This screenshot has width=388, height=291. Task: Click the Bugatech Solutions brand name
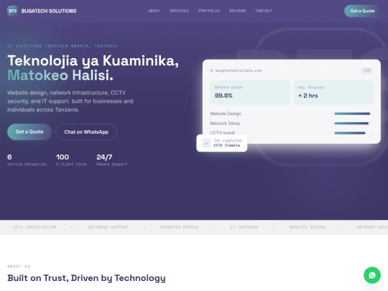click(49, 11)
